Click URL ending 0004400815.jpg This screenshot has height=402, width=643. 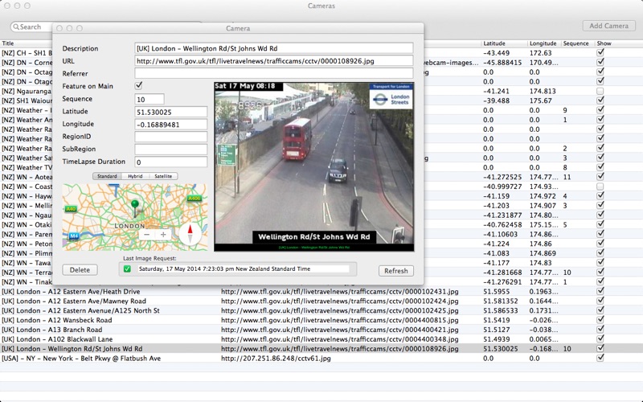339,320
